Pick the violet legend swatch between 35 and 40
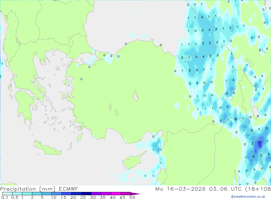Viewport: 271px width, 199px height. point(106,194)
